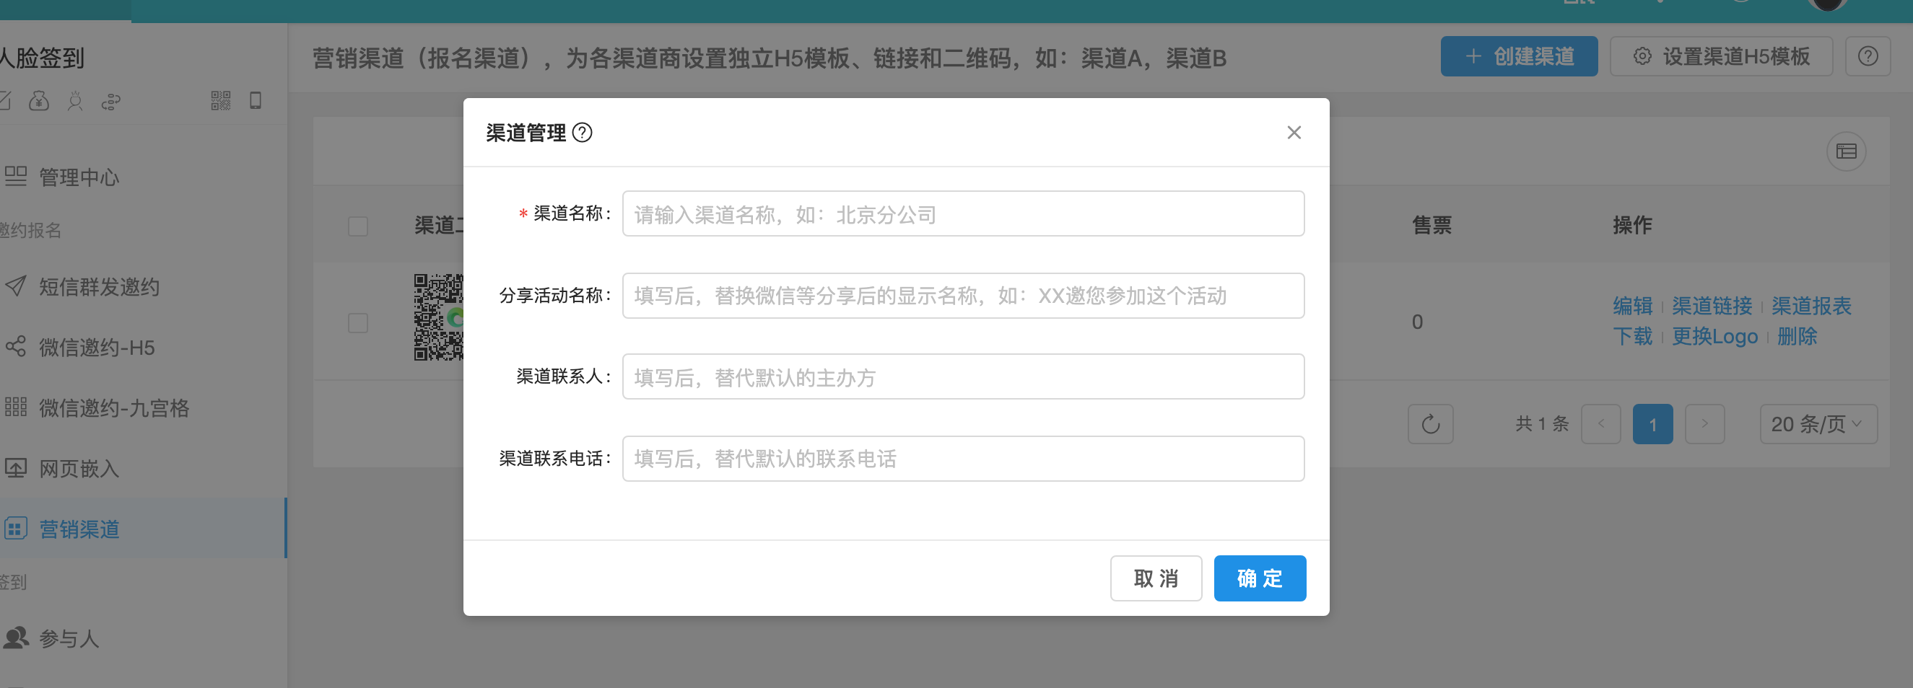Click the share icon beside 微信邀约-H5
The width and height of the screenshot is (1913, 688).
(x=16, y=347)
